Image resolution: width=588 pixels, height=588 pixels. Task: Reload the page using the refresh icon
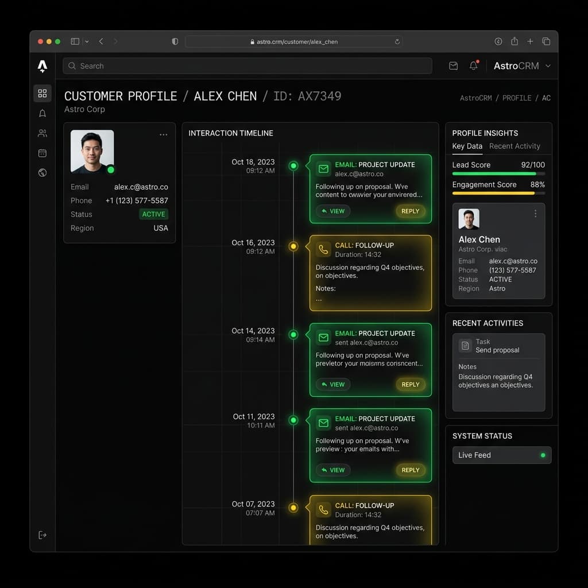tap(397, 41)
